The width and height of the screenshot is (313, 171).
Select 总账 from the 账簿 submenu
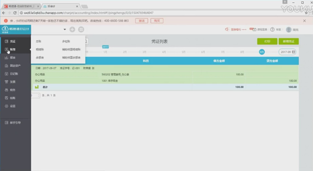click(x=39, y=41)
